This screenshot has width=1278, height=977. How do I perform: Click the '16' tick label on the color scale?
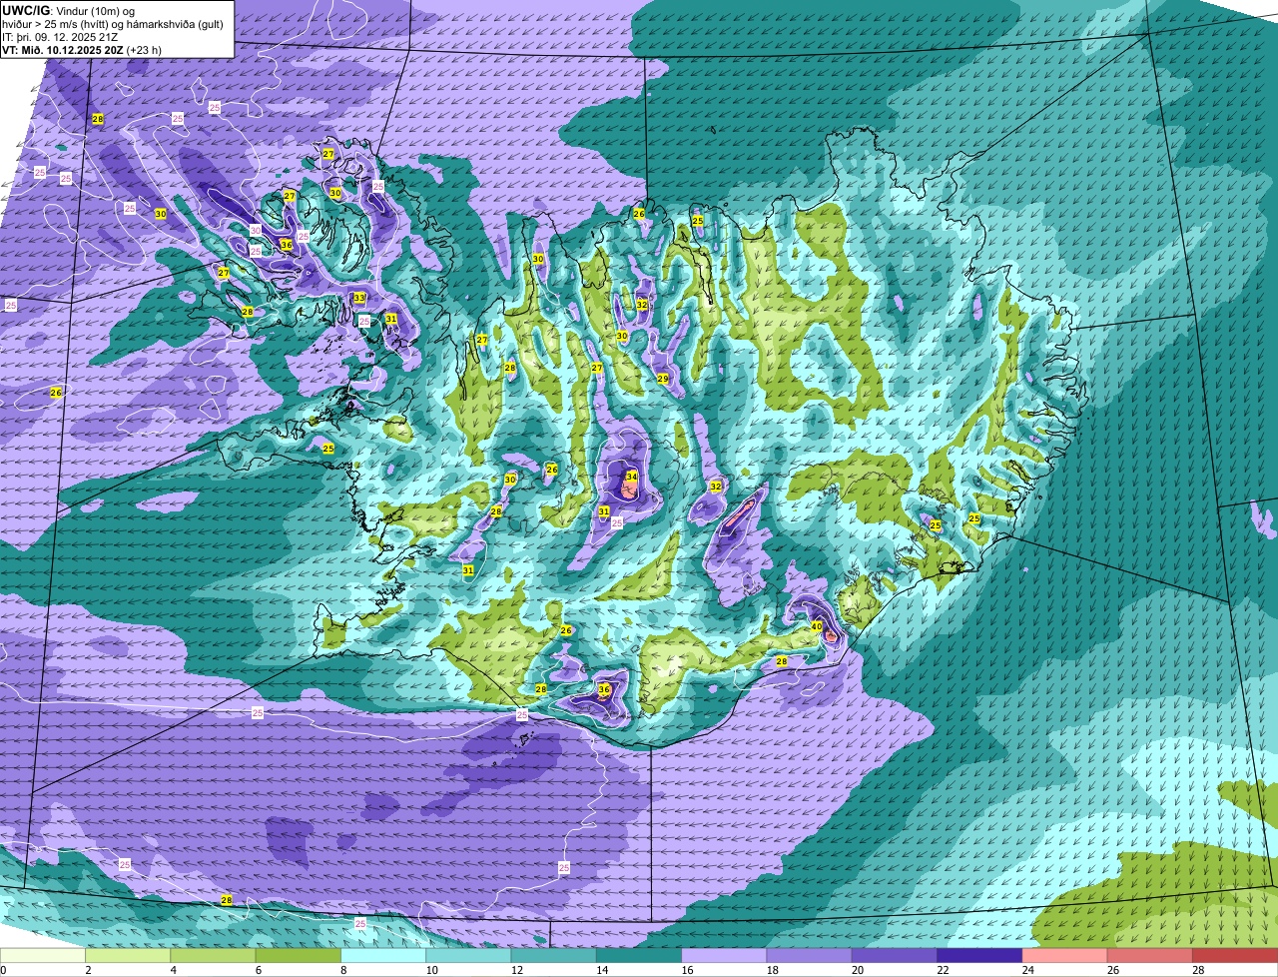(x=687, y=970)
